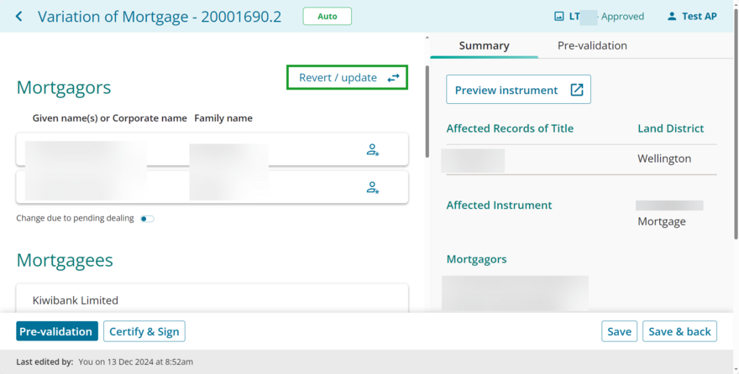Click the Variation of Mortgage page title
The height and width of the screenshot is (374, 739).
[x=160, y=17]
